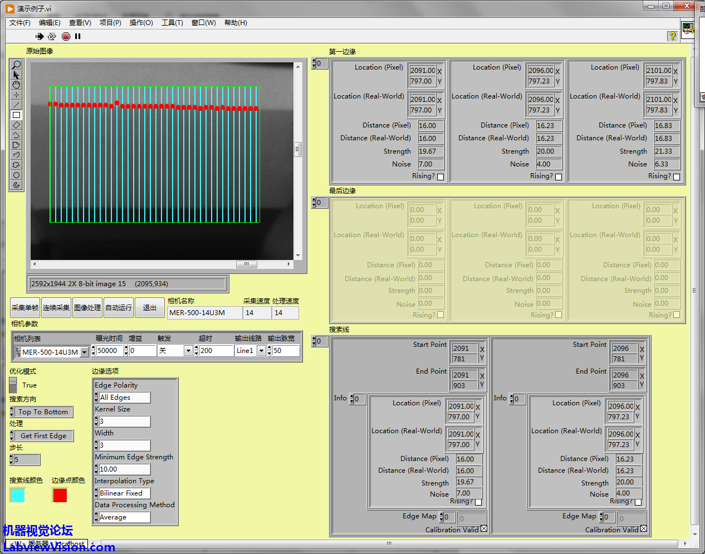Open the 相机列表 MER-500-14U3M dropdown
705x554 pixels.
coord(84,352)
